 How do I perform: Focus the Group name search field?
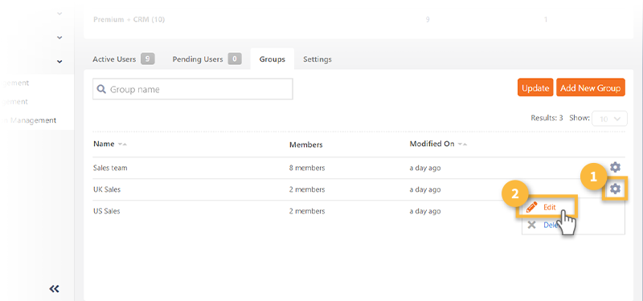tap(193, 89)
